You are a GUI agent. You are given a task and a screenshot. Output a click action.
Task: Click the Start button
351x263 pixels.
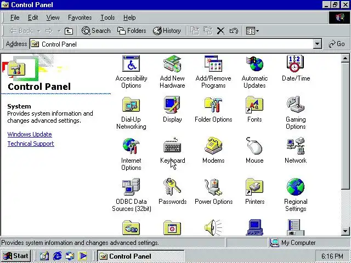[16, 256]
